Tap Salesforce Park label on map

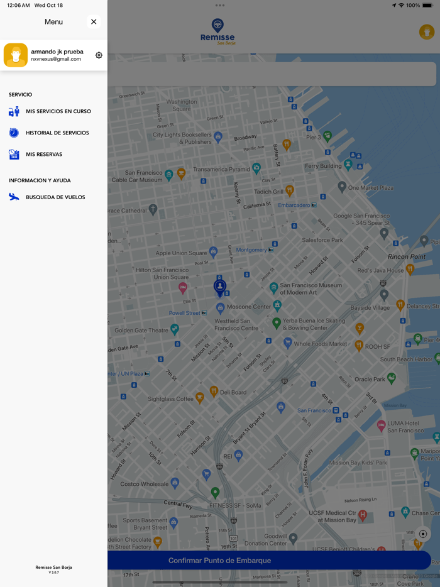tap(322, 240)
